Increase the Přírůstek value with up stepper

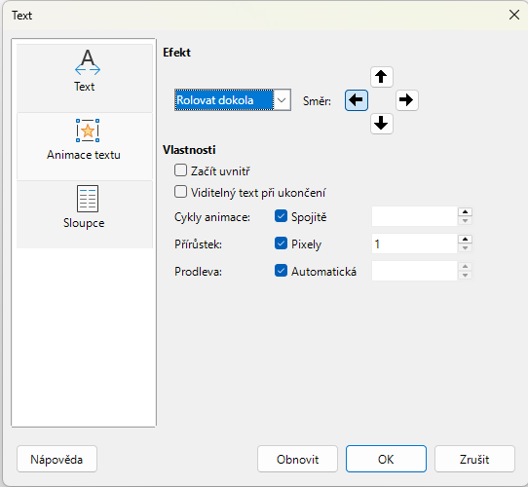pyautogui.click(x=465, y=240)
